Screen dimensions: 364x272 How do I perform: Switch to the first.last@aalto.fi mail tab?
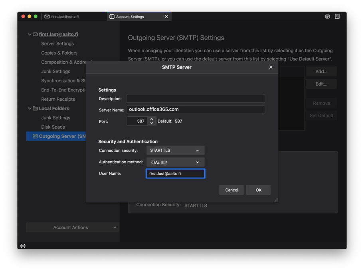pos(65,17)
